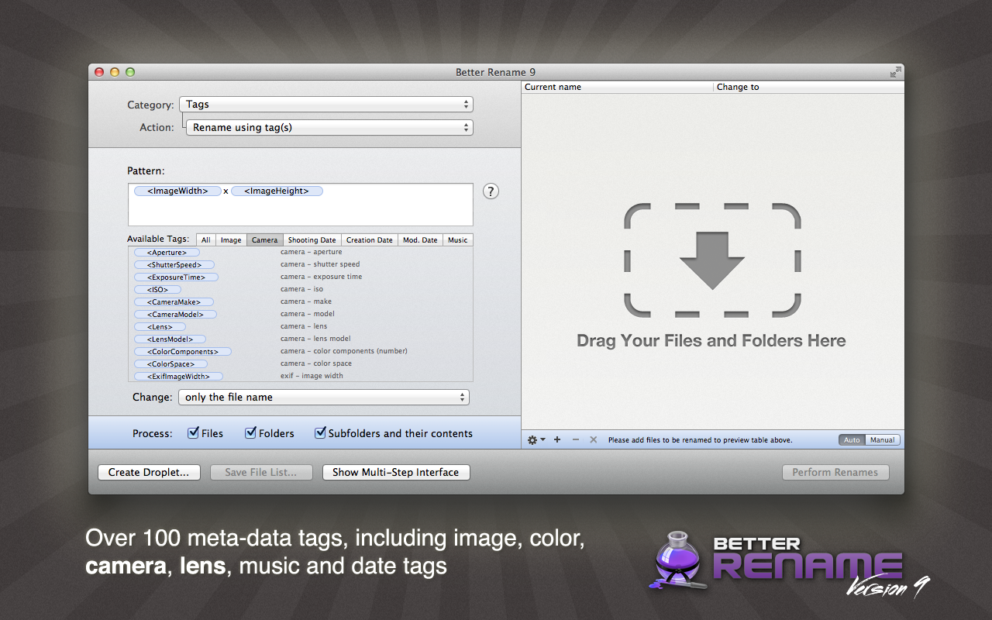Disable Subfolders and their contents
This screenshot has height=620, width=992.
coord(320,433)
